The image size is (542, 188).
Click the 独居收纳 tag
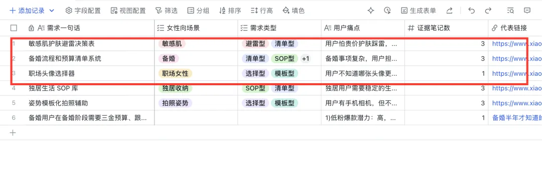[x=175, y=88]
